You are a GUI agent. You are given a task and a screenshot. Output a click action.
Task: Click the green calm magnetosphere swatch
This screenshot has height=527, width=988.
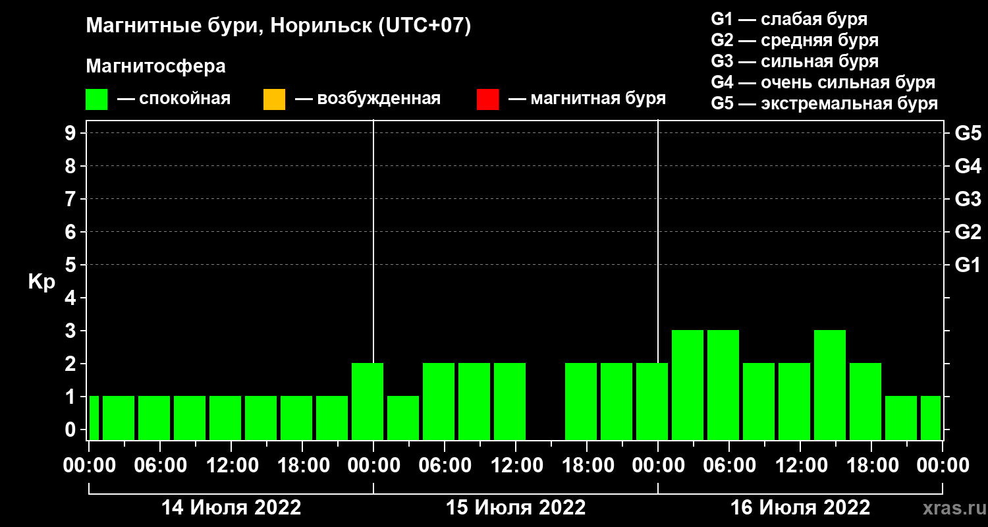tap(97, 99)
